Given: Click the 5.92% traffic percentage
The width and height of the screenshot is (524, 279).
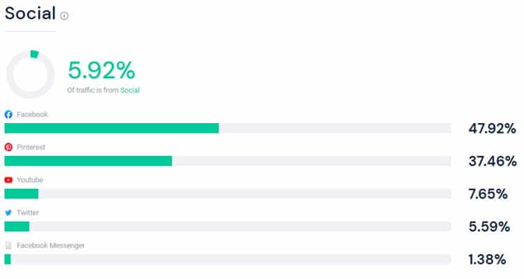Looking at the screenshot, I should (x=101, y=70).
